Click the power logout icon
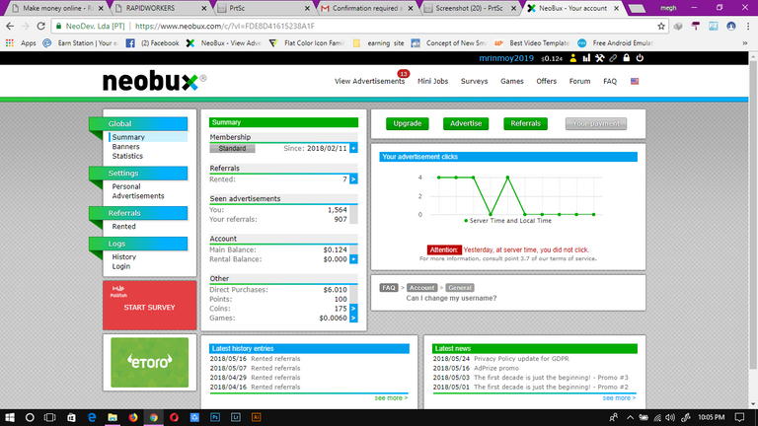The height and width of the screenshot is (426, 758). pyautogui.click(x=640, y=58)
